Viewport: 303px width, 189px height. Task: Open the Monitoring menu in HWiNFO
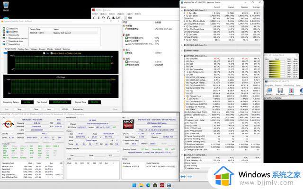pyautogui.click(x=288, y=85)
